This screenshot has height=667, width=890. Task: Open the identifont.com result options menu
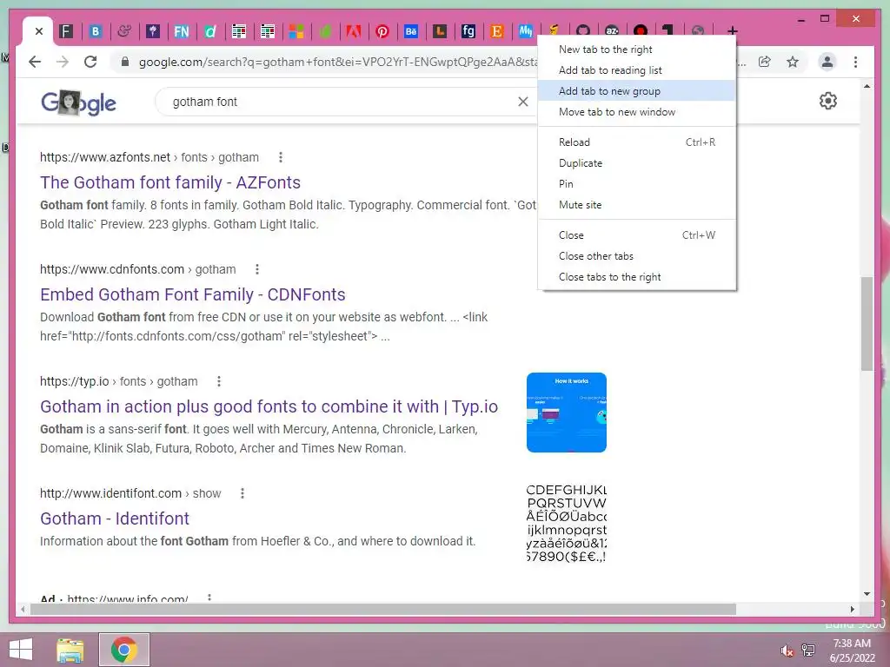[x=242, y=493]
